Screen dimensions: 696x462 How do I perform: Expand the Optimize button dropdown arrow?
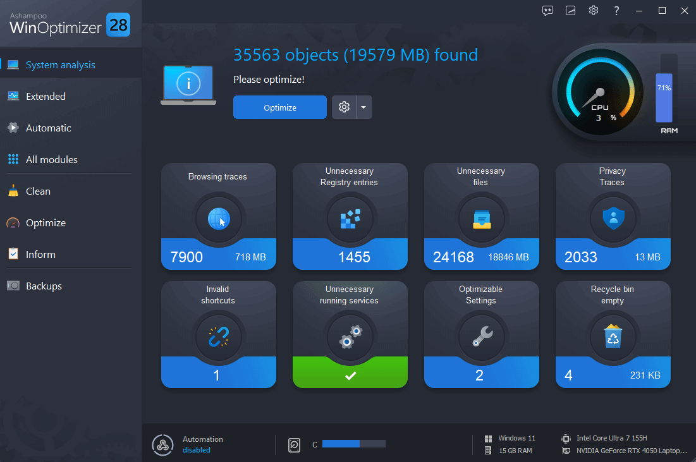(364, 107)
